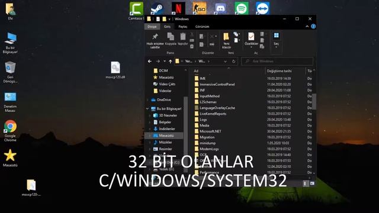Open the quick access toolbar customize arrow

pos(169,19)
